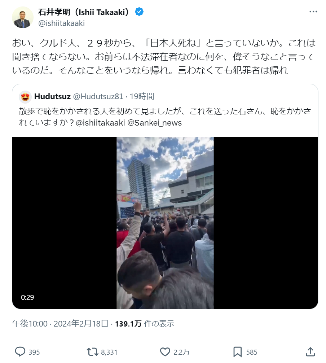
Task: Click the 19時間 timestamp on quoted post
Action: click(x=142, y=96)
